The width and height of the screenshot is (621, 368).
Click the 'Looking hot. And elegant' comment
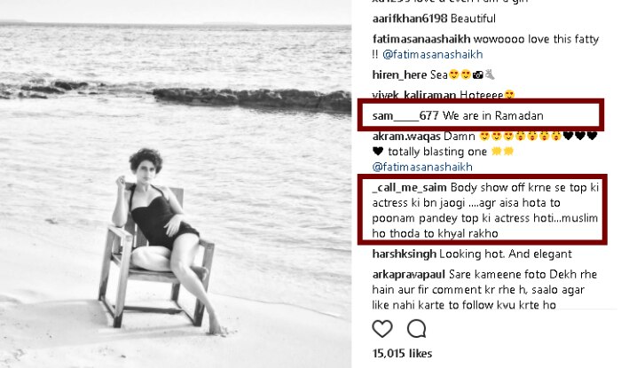tap(506, 254)
